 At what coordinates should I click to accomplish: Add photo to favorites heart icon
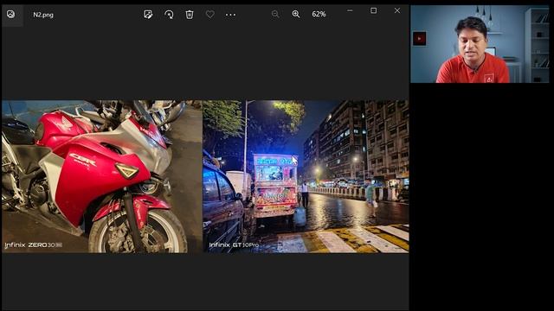[209, 14]
